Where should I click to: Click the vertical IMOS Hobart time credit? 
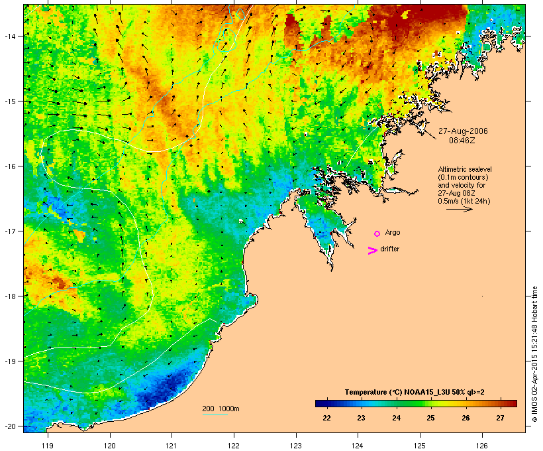tap(534, 354)
